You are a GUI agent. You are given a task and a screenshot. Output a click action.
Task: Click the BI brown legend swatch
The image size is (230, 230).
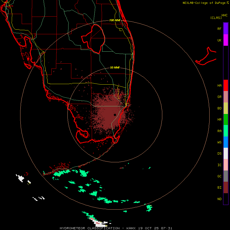point(226,188)
